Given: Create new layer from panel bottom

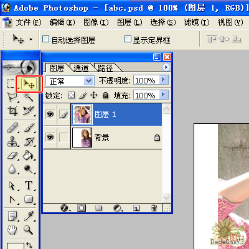Looking at the screenshot, I should coord(136,208).
